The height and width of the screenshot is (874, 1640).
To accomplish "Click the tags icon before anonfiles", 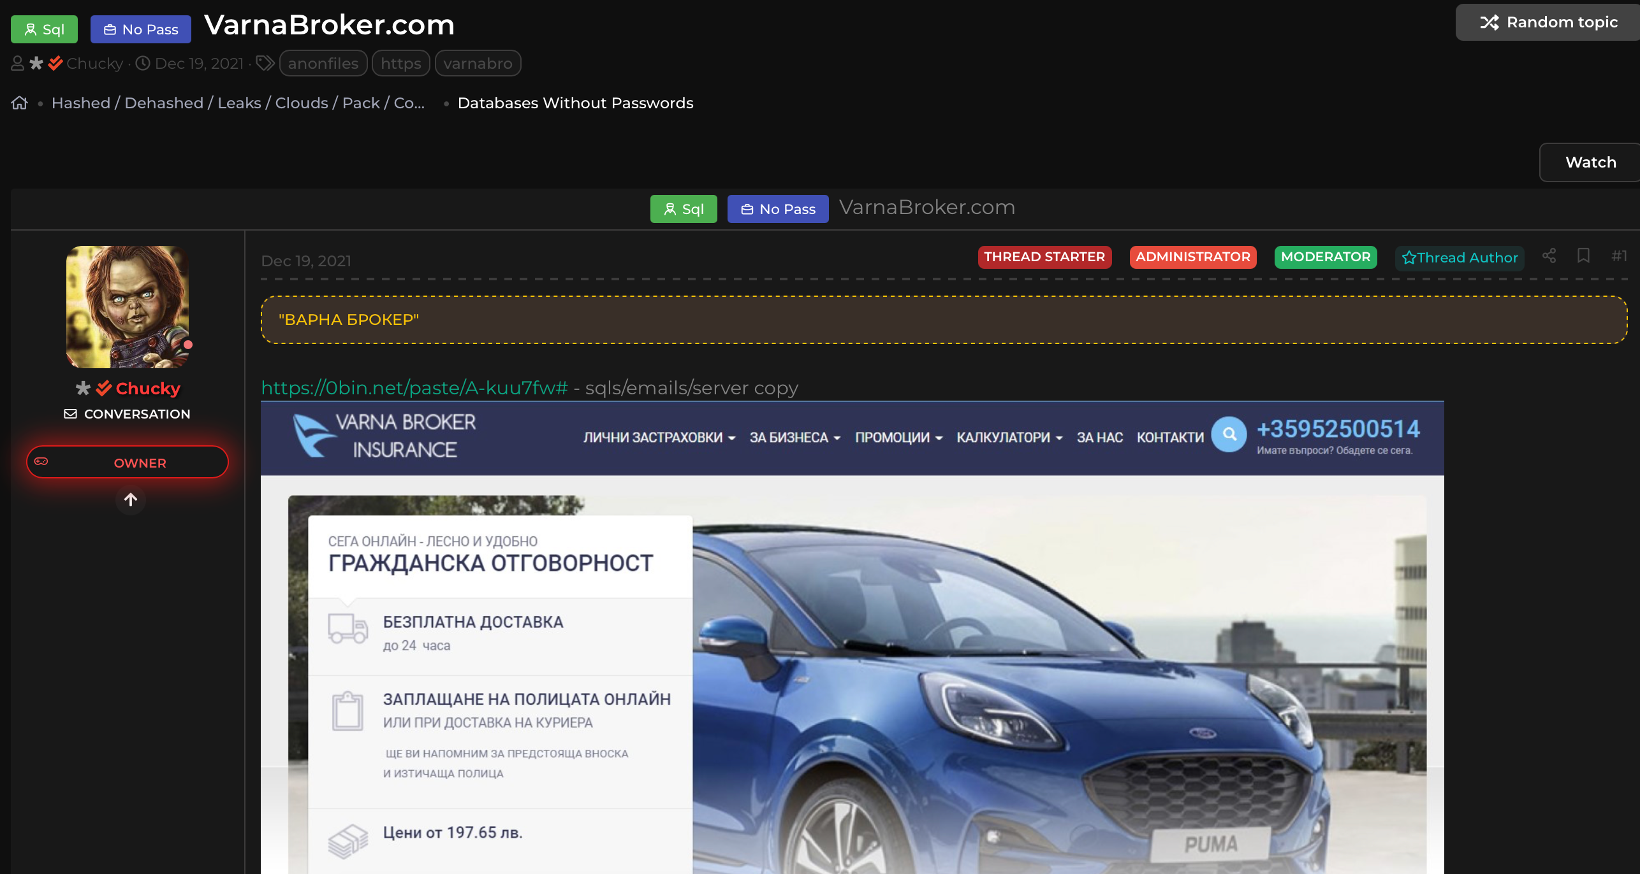I will (x=265, y=63).
